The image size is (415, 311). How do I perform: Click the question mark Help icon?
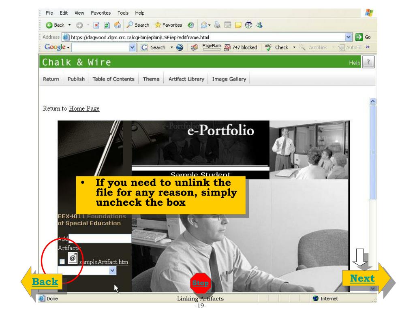368,62
